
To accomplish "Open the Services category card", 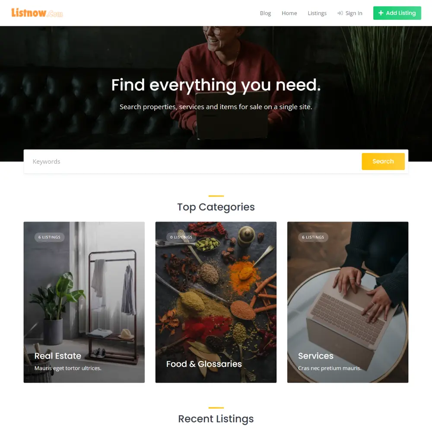I will click(348, 302).
